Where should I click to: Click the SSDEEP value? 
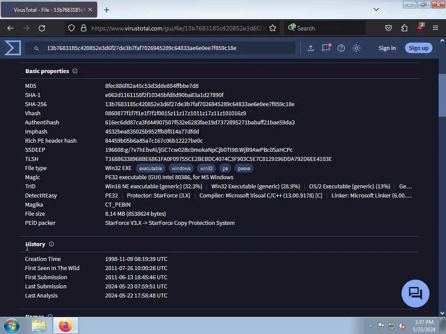pyautogui.click(x=199, y=150)
